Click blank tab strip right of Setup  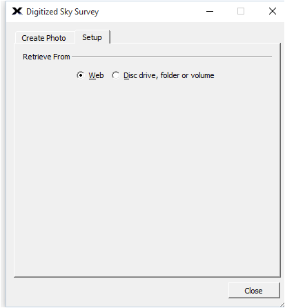tap(195, 37)
